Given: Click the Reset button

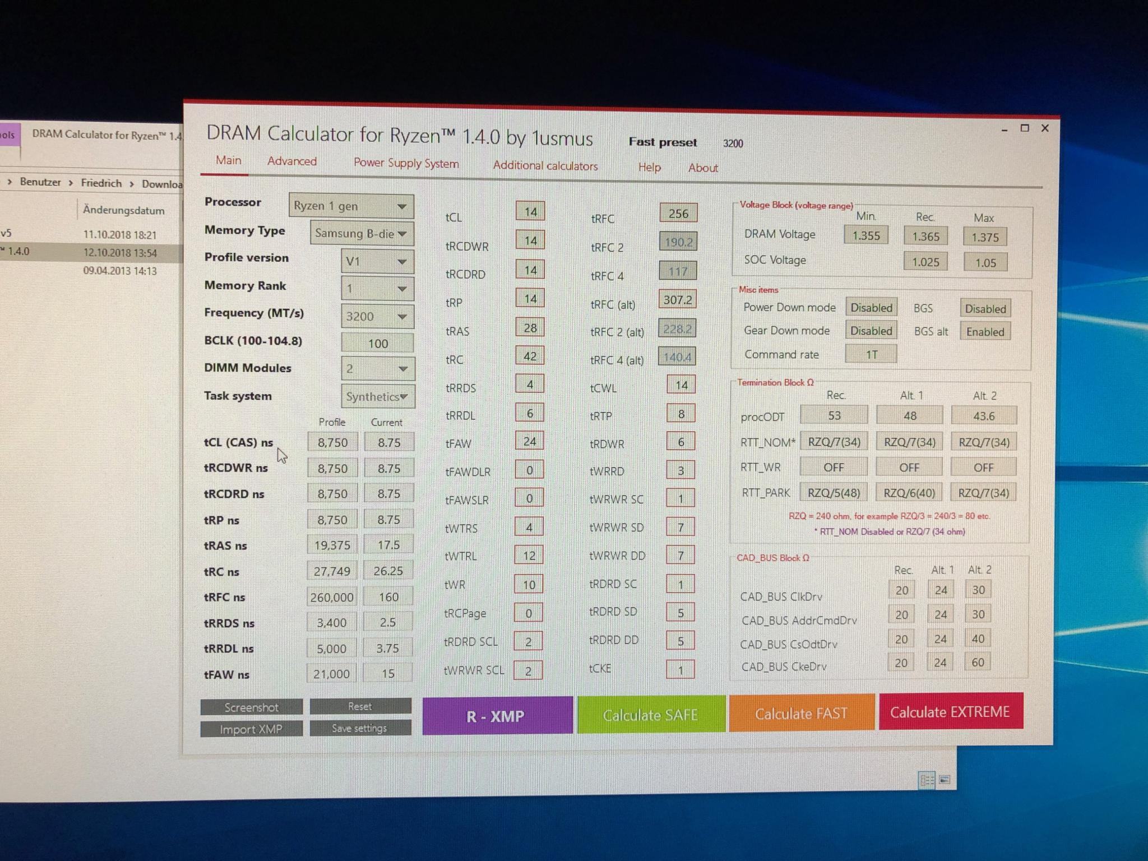Looking at the screenshot, I should click(x=360, y=706).
